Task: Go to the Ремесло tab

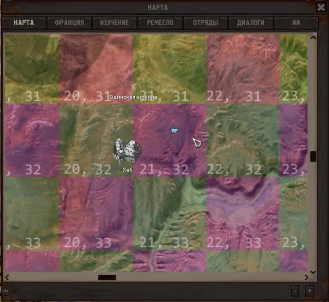Action: point(159,23)
